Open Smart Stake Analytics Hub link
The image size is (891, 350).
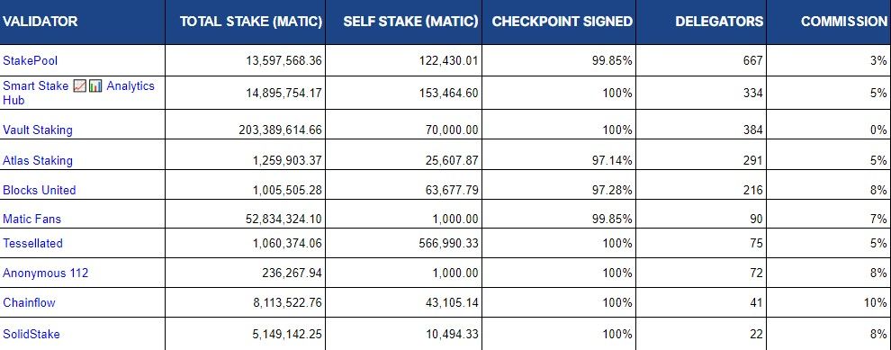(x=78, y=93)
